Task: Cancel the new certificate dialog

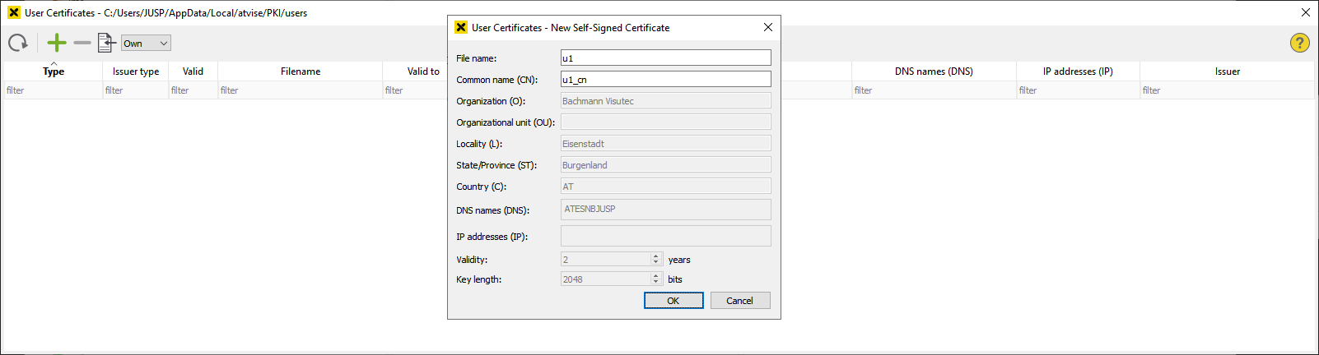Action: (x=739, y=301)
